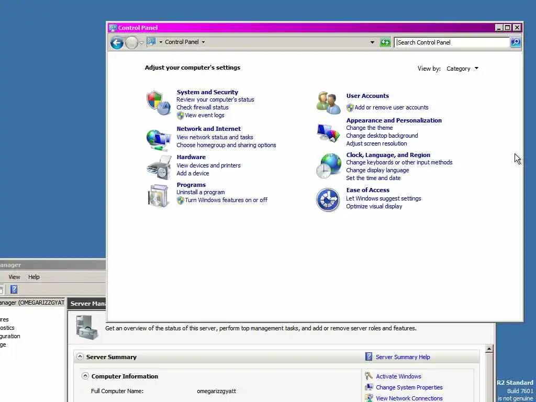Open the recent pages arrow next to Forward
This screenshot has height=402, width=536.
point(141,43)
